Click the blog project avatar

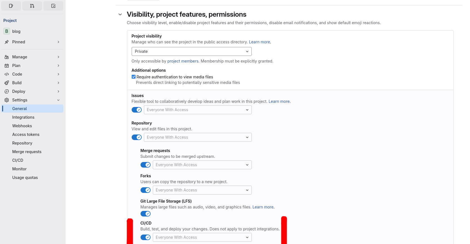point(7,31)
